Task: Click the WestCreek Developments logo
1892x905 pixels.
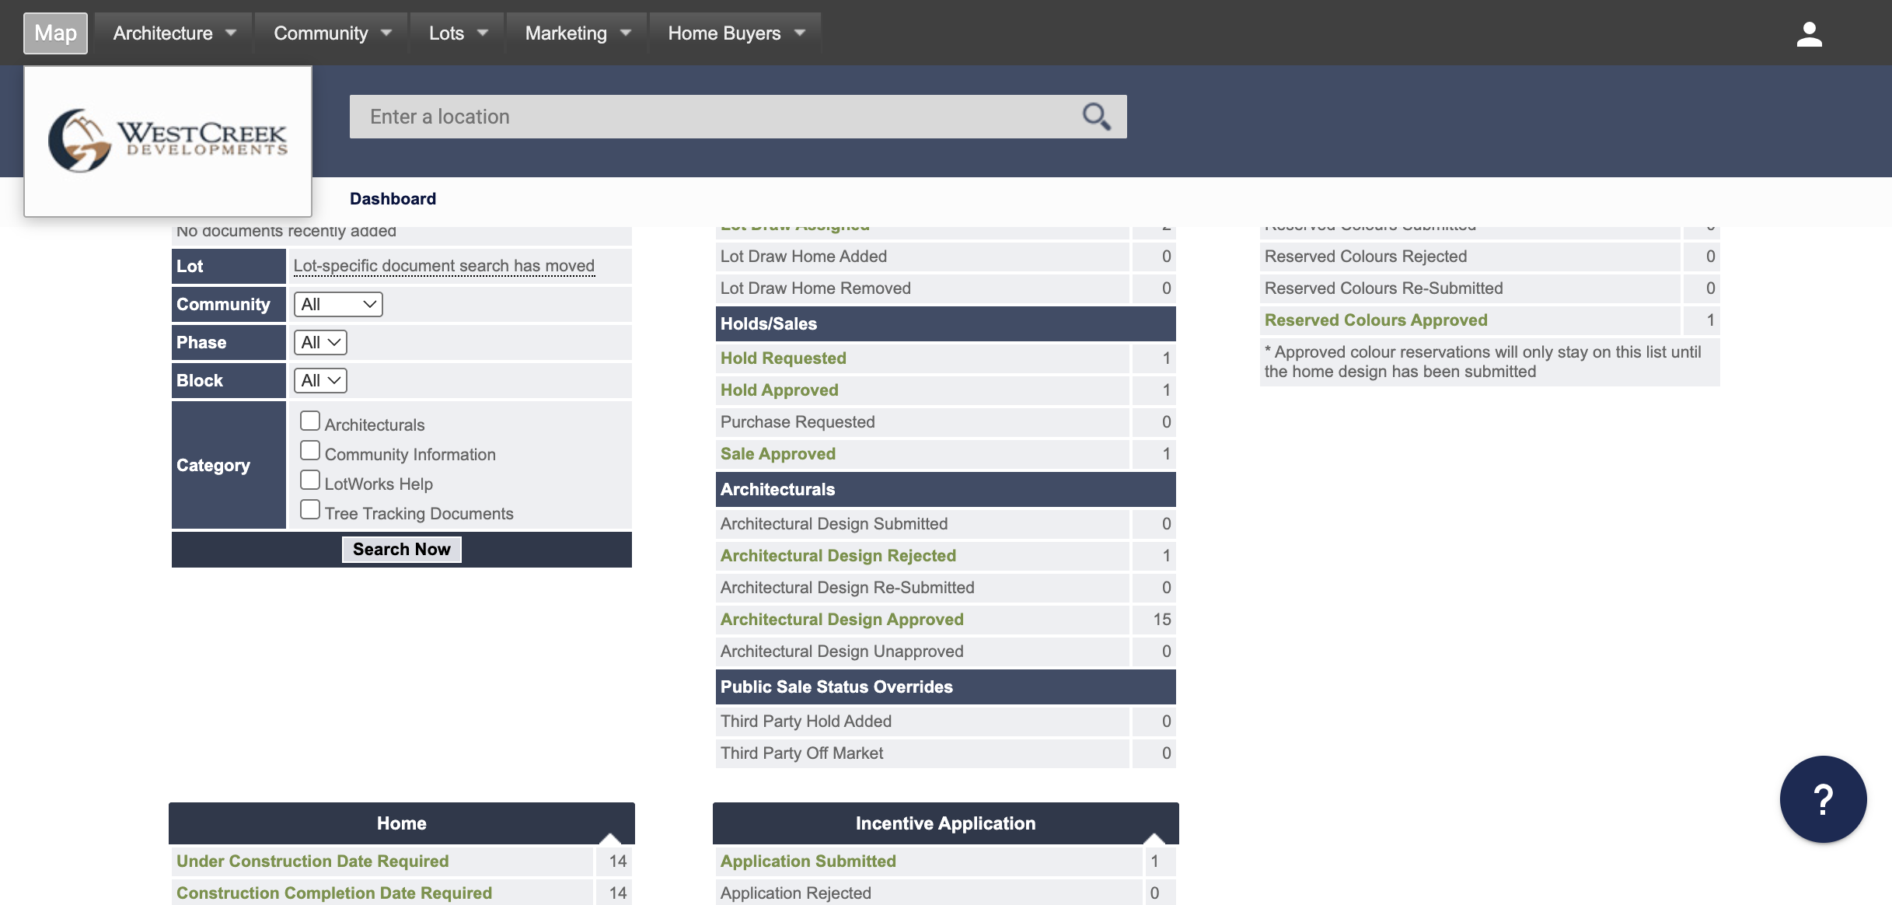Action: 168,141
